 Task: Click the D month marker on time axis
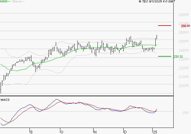(125, 132)
